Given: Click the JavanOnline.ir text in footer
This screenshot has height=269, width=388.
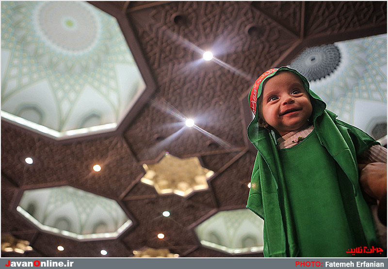Looking at the screenshot, I should point(39,264).
